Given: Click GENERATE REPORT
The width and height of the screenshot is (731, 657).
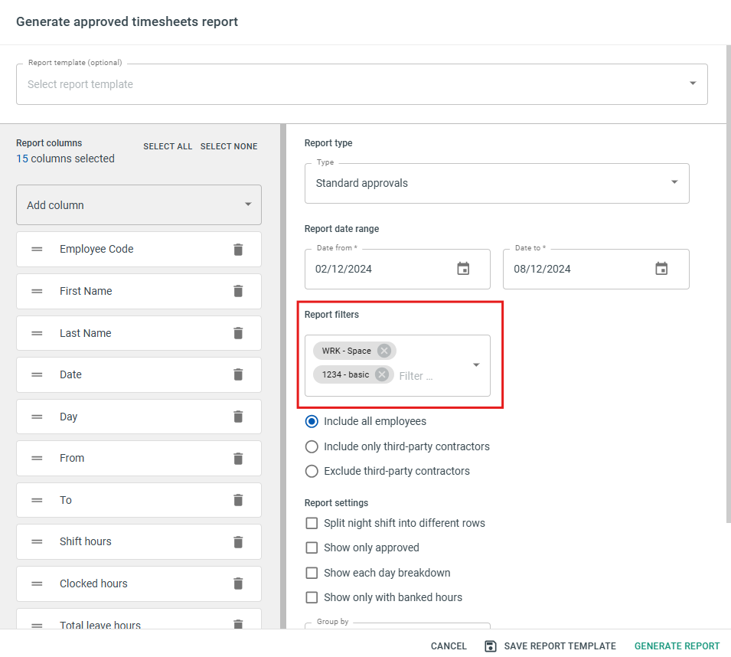Looking at the screenshot, I should 677,646.
